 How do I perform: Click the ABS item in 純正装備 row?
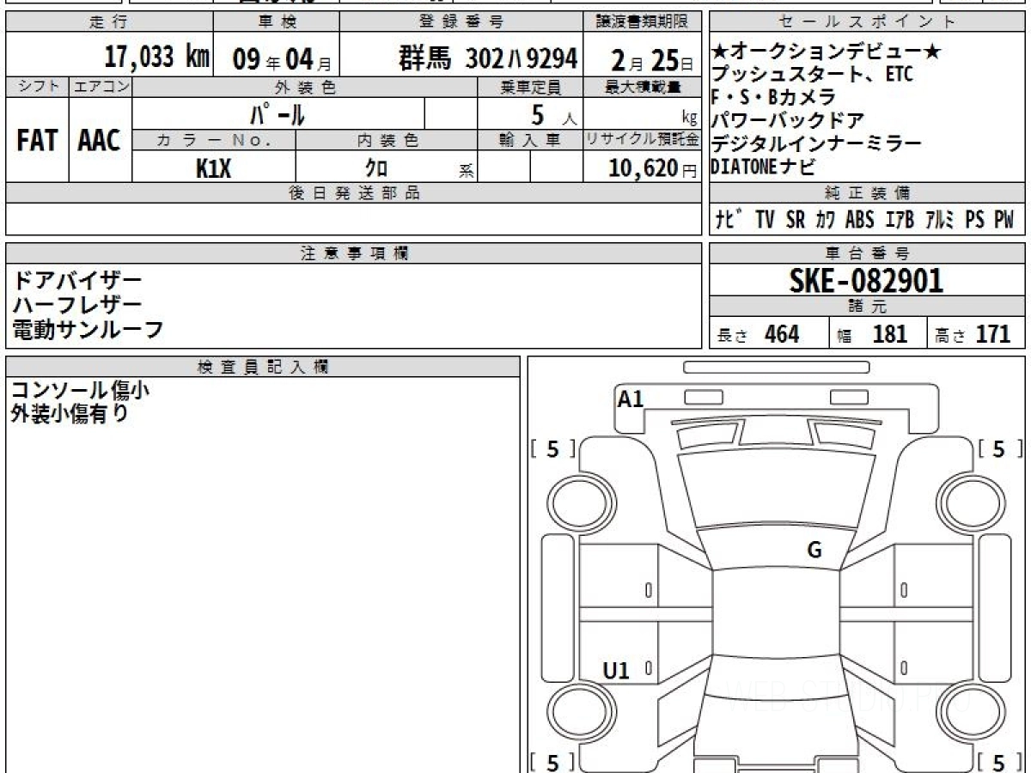(859, 220)
